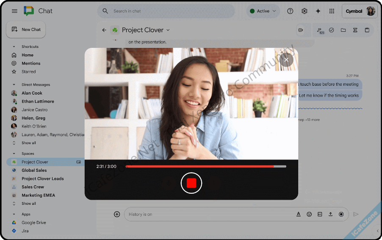Image resolution: width=382 pixels, height=240 pixels.
Task: Collapse the Direct Messages section
Action: [14, 85]
